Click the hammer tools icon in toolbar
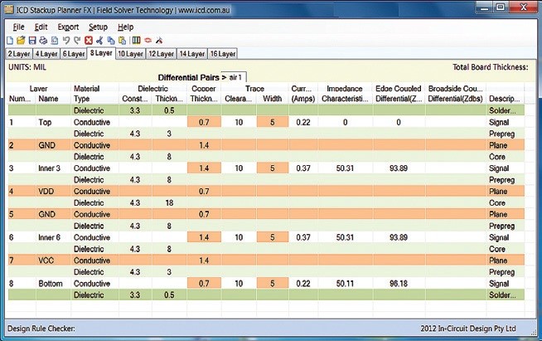The width and height of the screenshot is (542, 341). pos(159,40)
